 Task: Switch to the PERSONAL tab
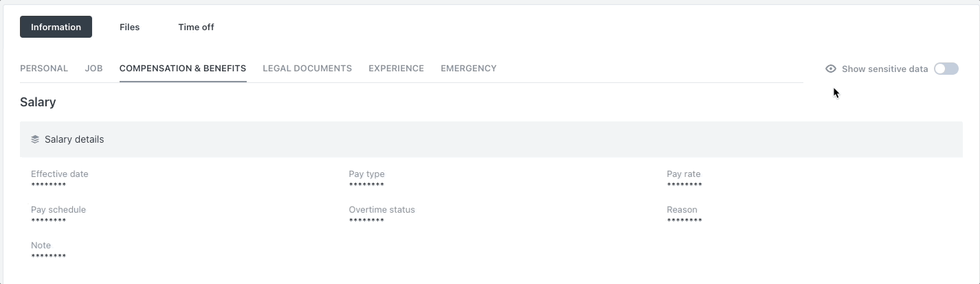(x=44, y=69)
